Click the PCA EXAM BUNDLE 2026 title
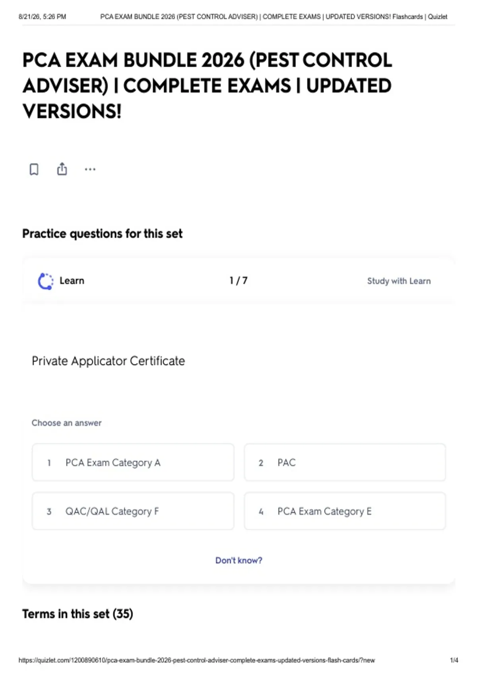 pyautogui.click(x=207, y=86)
